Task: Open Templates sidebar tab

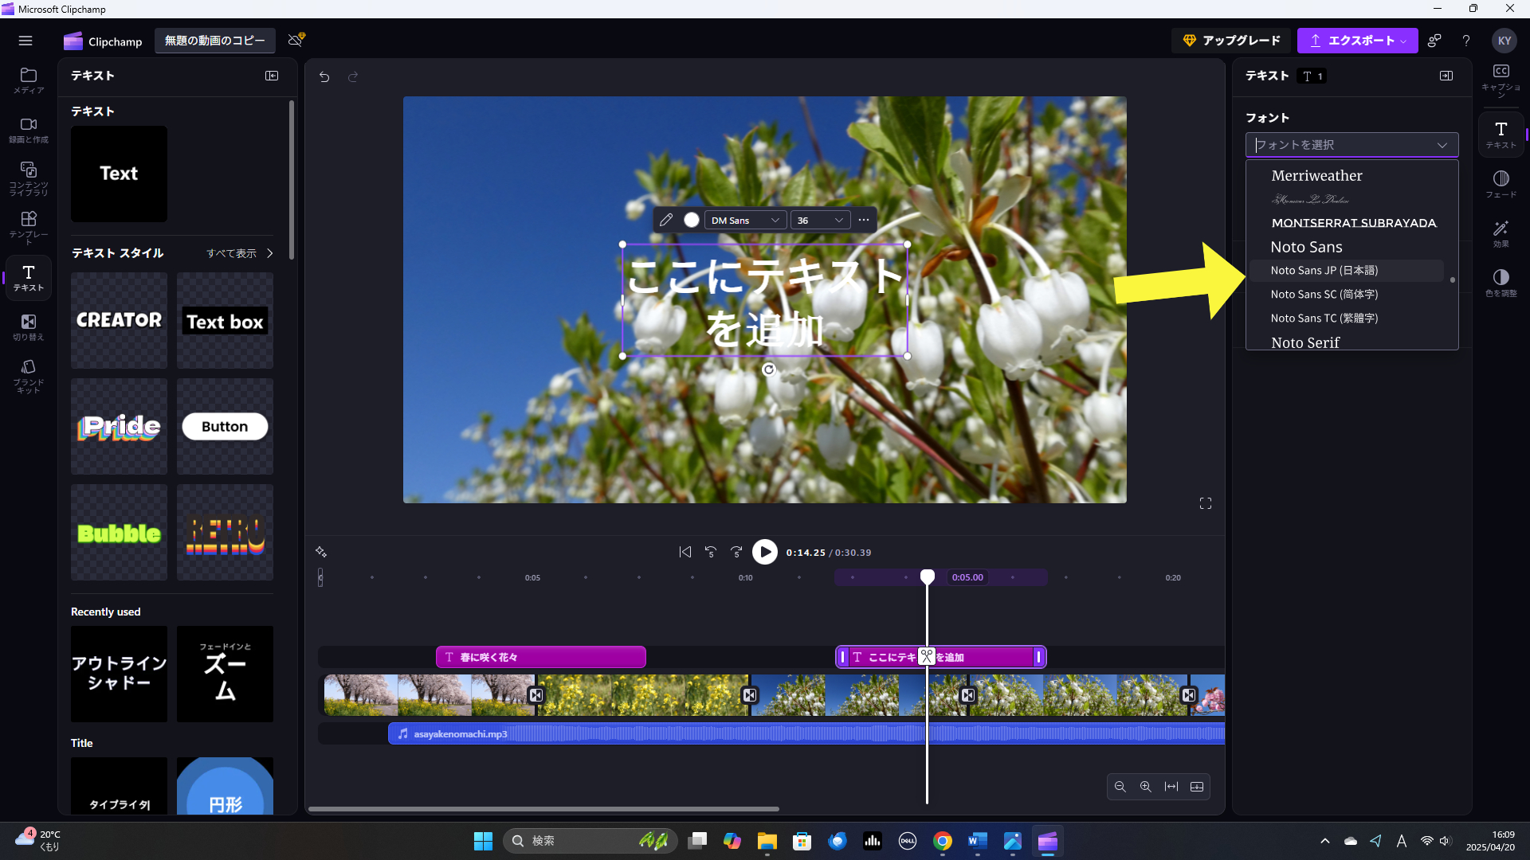Action: tap(29, 227)
